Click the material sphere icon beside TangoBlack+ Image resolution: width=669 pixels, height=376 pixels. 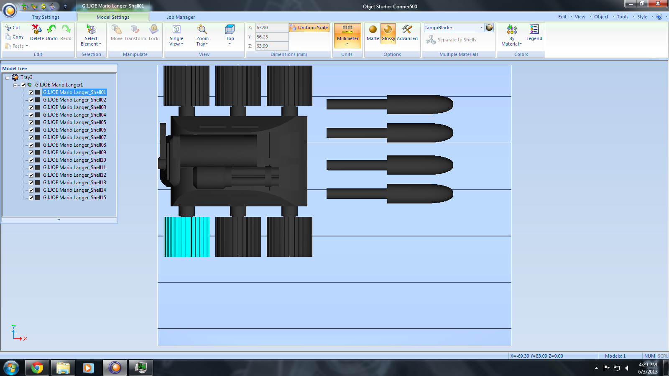point(489,28)
